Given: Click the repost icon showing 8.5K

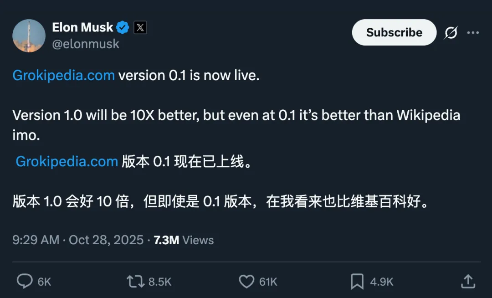Looking at the screenshot, I should [x=135, y=282].
